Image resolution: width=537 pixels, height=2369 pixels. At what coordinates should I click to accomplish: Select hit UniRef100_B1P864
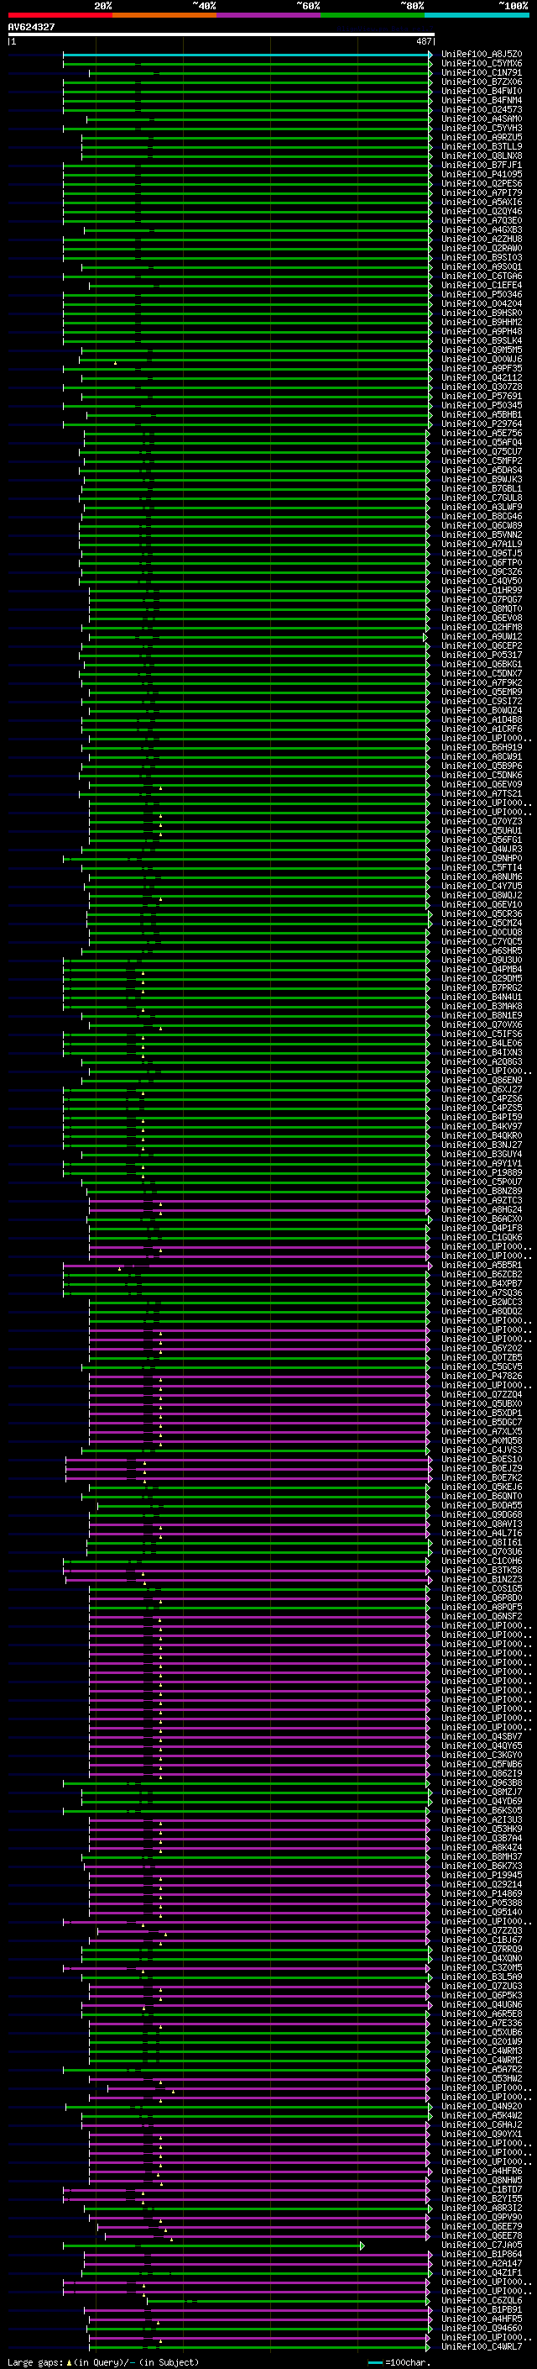pos(482,2255)
